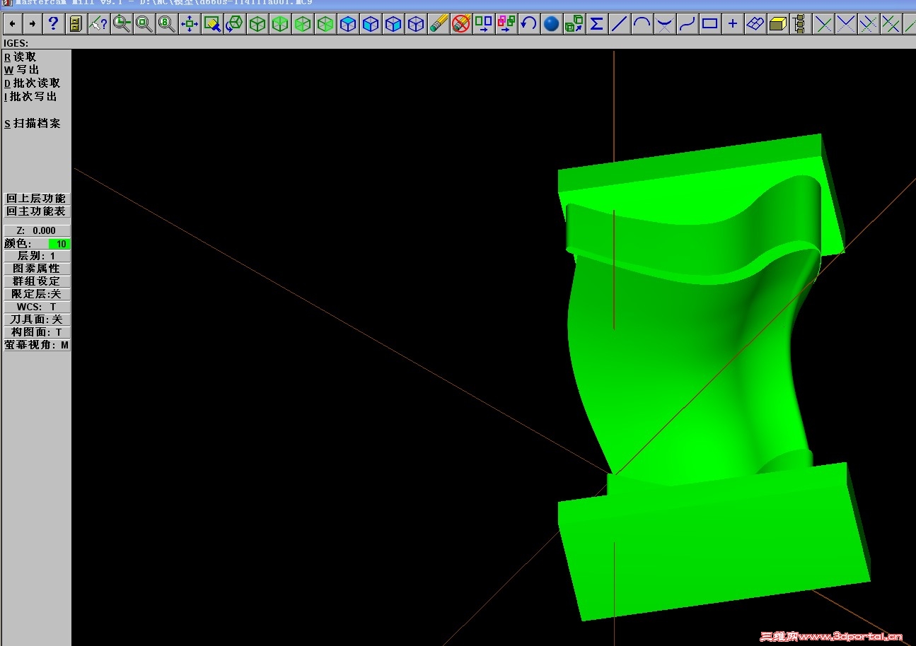916x646 pixels.
Task: Activate the zoom window magnifier icon
Action: coord(121,24)
